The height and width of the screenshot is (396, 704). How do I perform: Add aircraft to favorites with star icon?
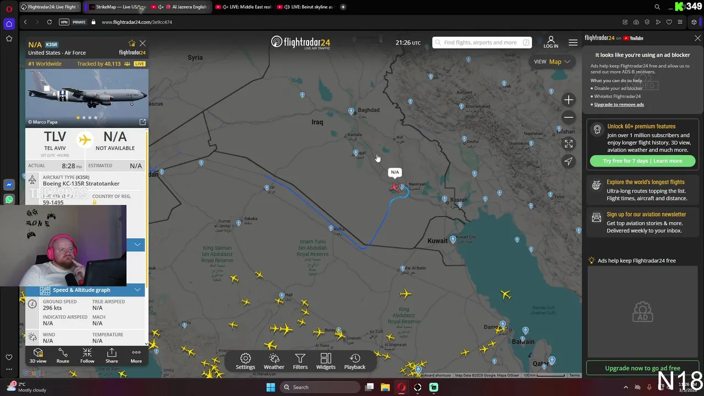[132, 43]
